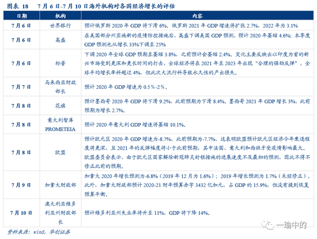Click the '7月10日' date cell
Screen dimensions: 317x239
click(x=21, y=212)
